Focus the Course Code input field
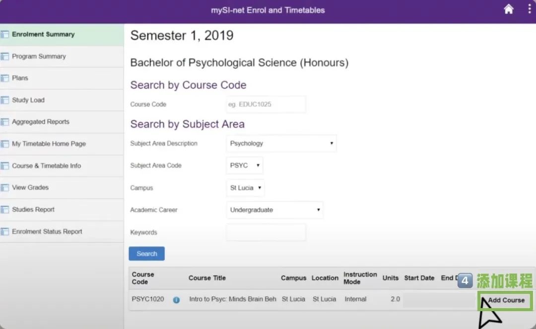Screen dimensions: 536x329 [x=266, y=105]
